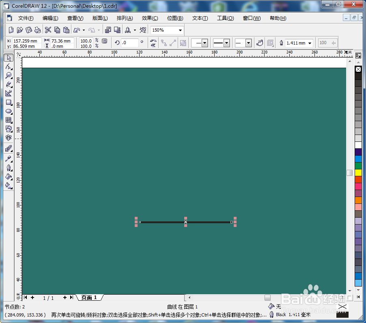Screen dimensions: 366x323
Task: Click the wrap paragraph text button
Action: pos(270,43)
